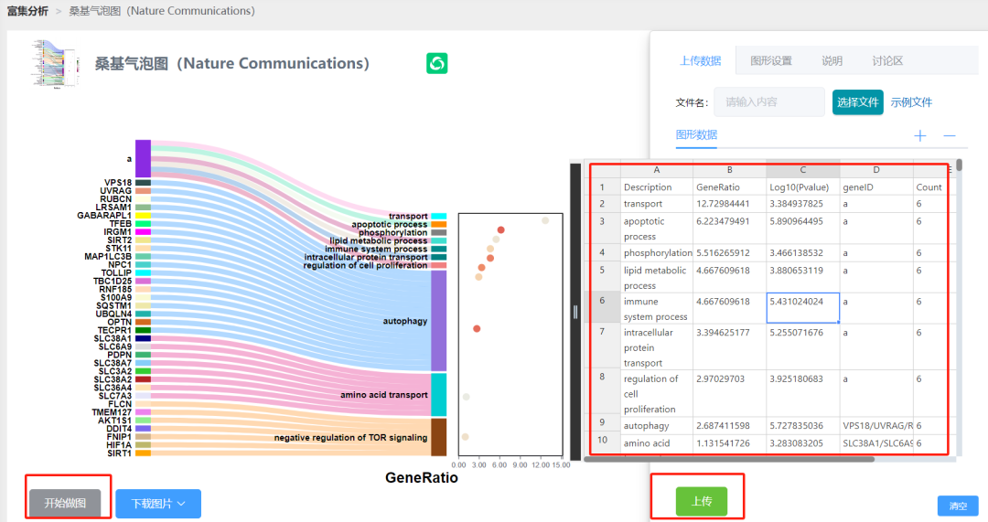Select column D header in the spreadsheet

pyautogui.click(x=876, y=170)
